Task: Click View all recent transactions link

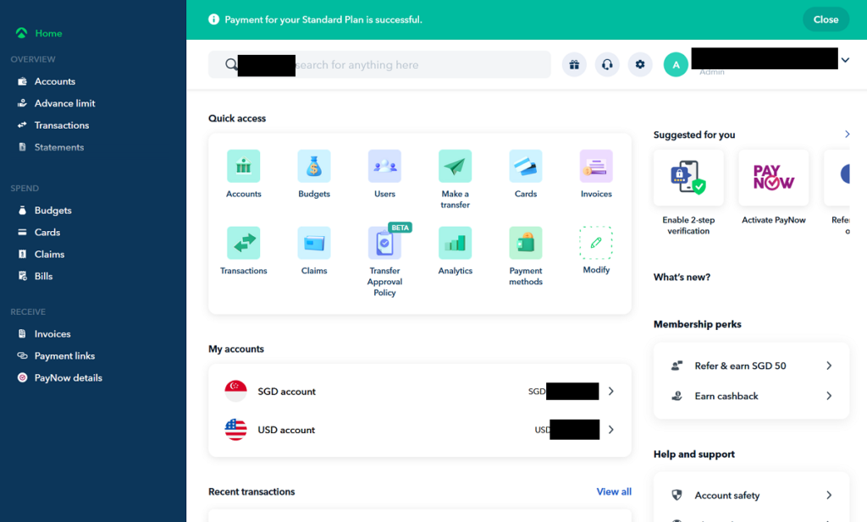Action: tap(614, 492)
